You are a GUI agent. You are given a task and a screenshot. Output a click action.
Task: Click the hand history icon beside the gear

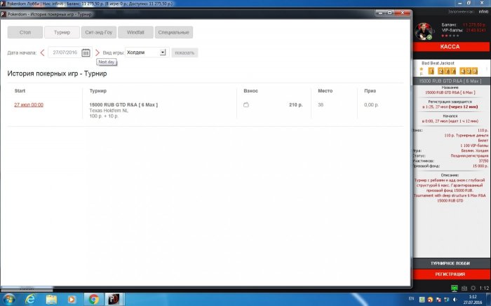click(464, 288)
